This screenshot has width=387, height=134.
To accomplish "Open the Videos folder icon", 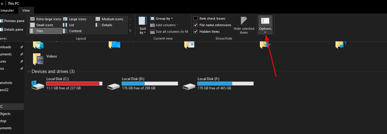I will tap(38, 59).
